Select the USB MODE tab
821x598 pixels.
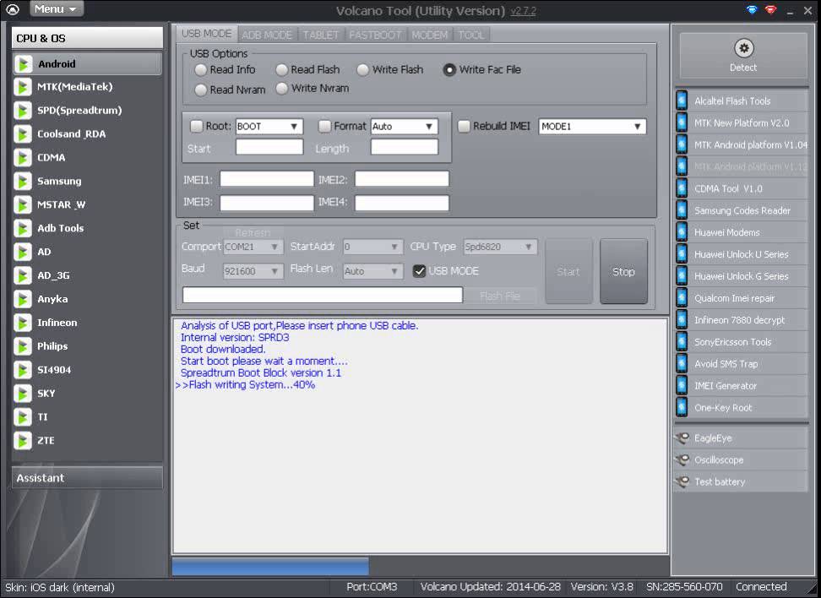pyautogui.click(x=206, y=34)
